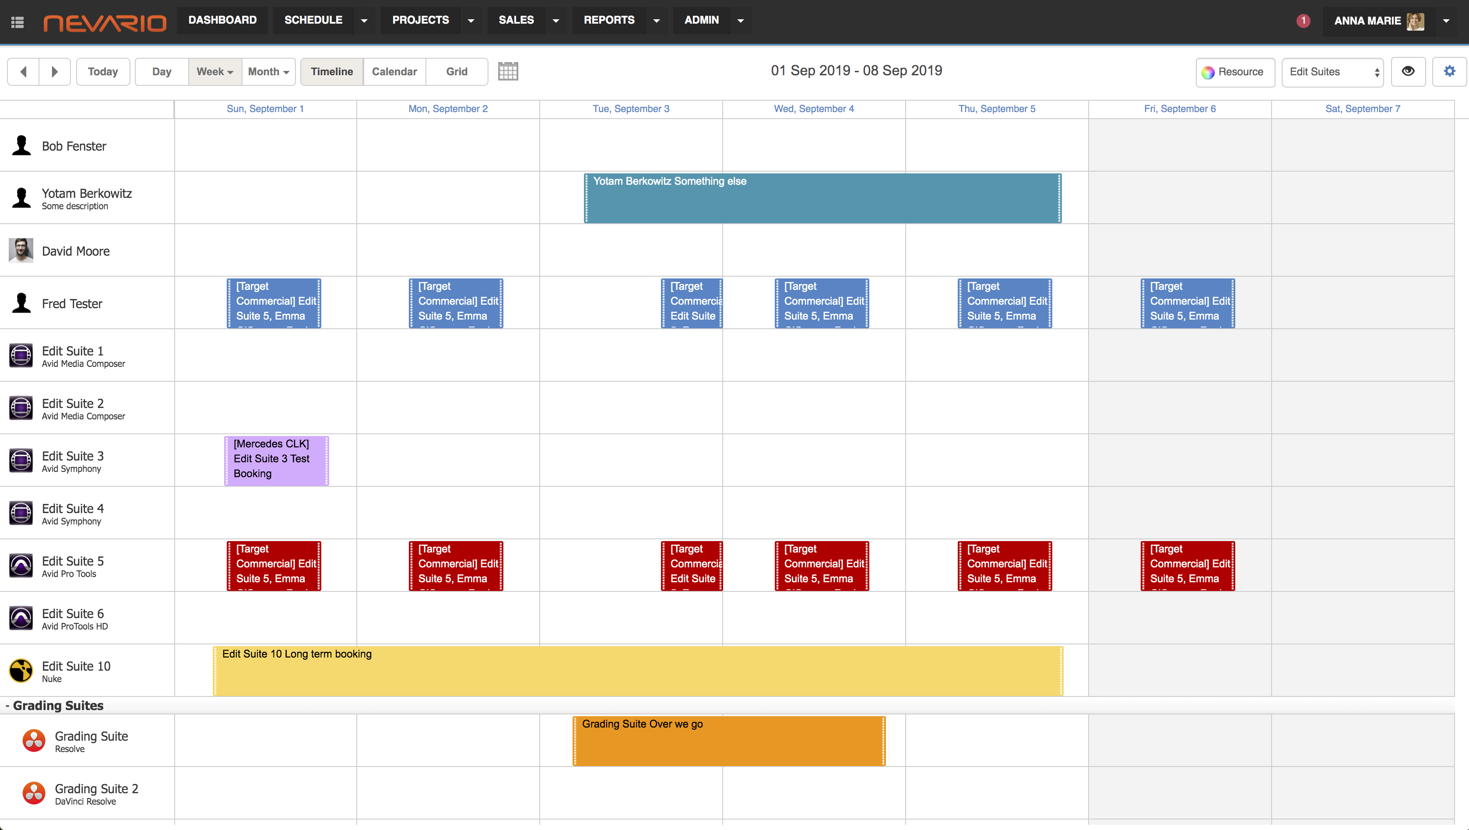Click the Edit Suite 10 Nuke icon
Image resolution: width=1469 pixels, height=830 pixels.
[21, 668]
